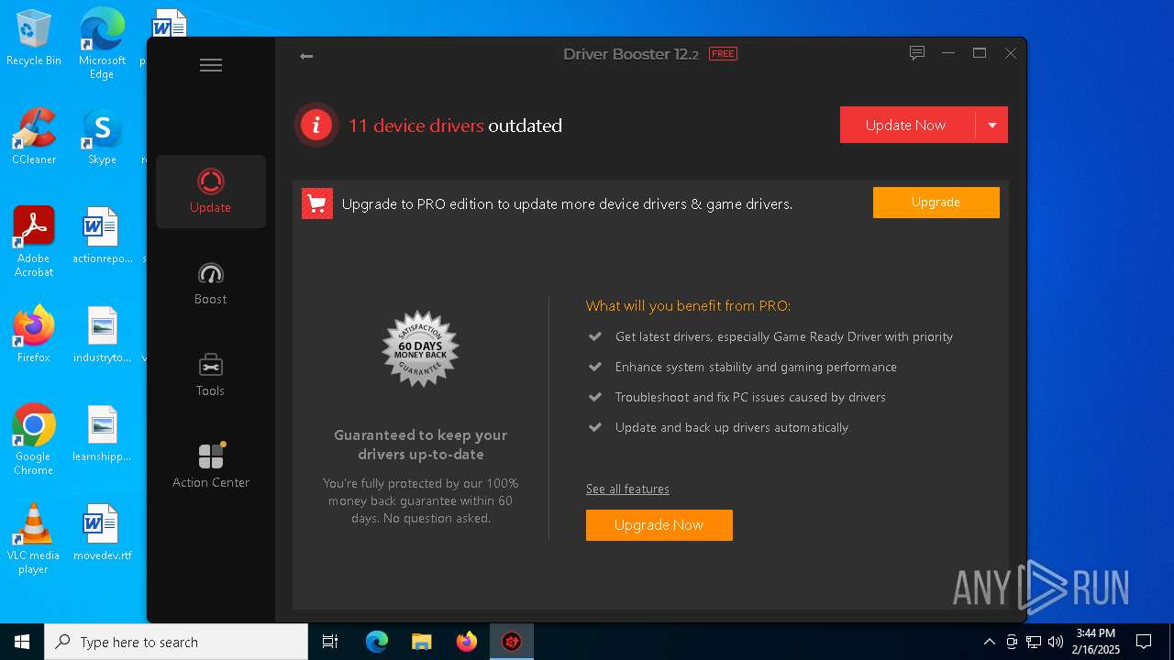Select the learnshipp image file on desktop
The height and width of the screenshot is (660, 1174).
click(x=102, y=434)
